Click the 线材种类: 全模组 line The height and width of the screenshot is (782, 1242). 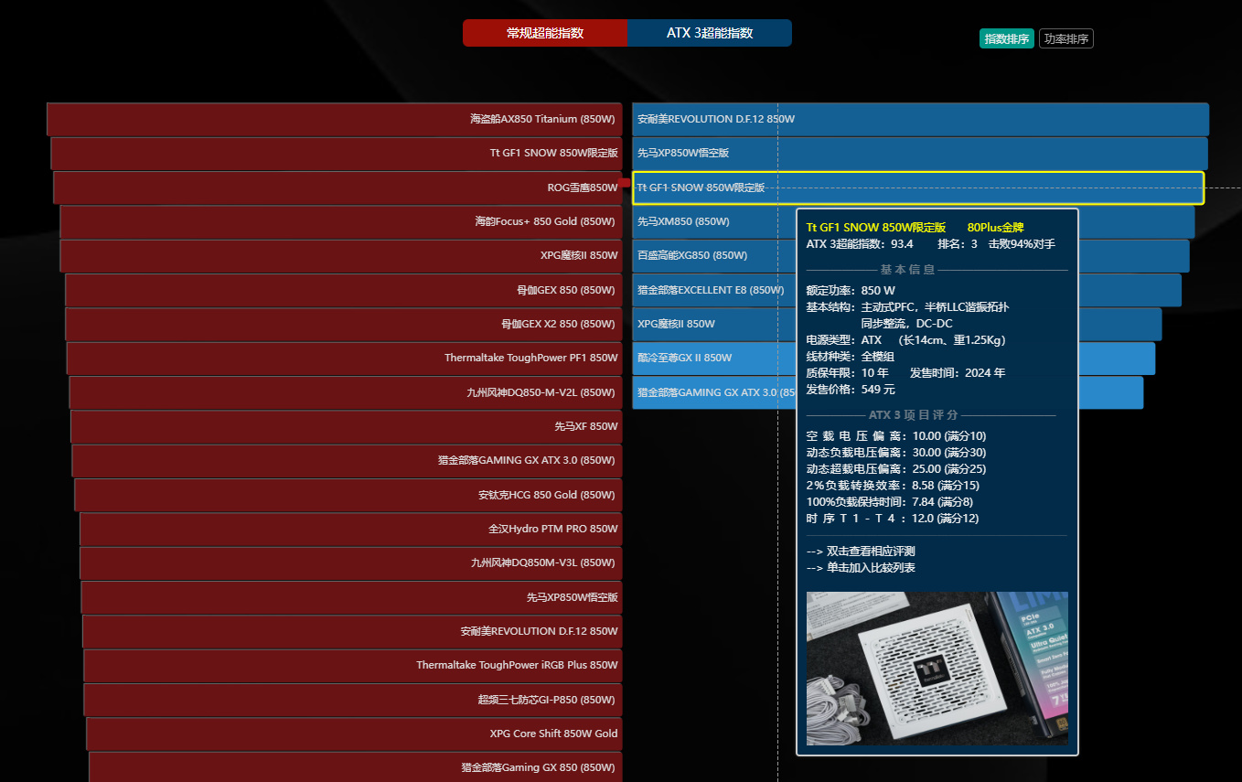coord(850,357)
